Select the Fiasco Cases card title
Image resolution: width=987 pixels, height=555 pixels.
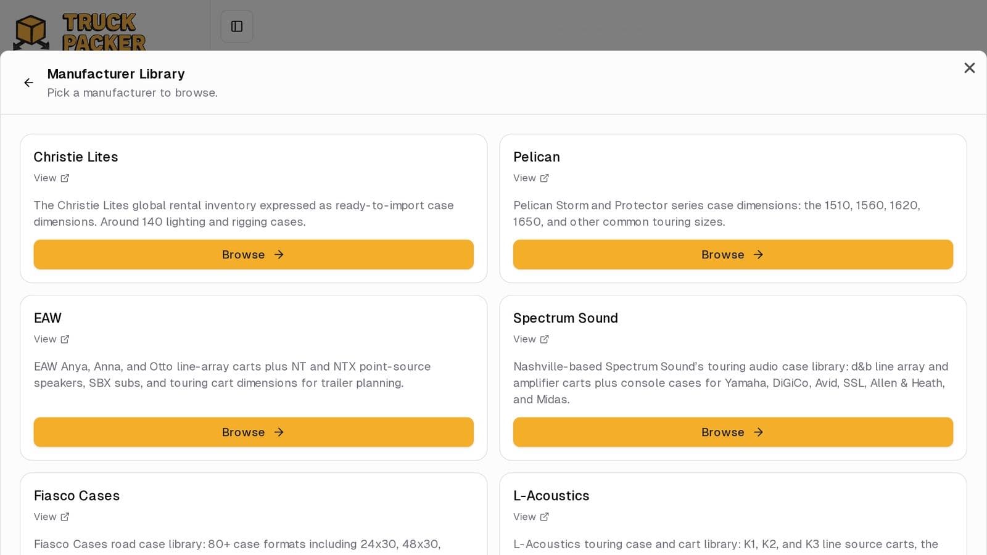pyautogui.click(x=76, y=496)
